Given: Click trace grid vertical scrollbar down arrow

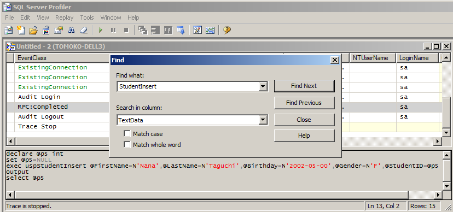Looking at the screenshot, I should pos(446,132).
